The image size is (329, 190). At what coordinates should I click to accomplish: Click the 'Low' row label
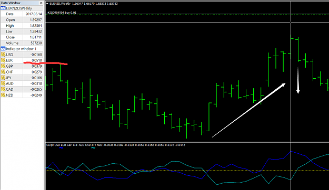click(x=9, y=31)
